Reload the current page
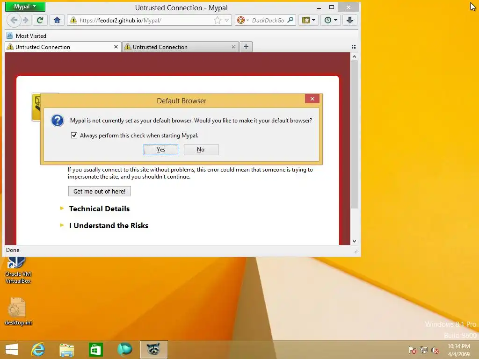The height and width of the screenshot is (359, 479). point(40,20)
